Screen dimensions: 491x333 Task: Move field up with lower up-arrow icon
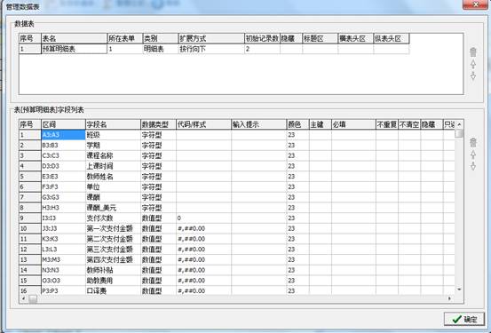pyautogui.click(x=473, y=155)
